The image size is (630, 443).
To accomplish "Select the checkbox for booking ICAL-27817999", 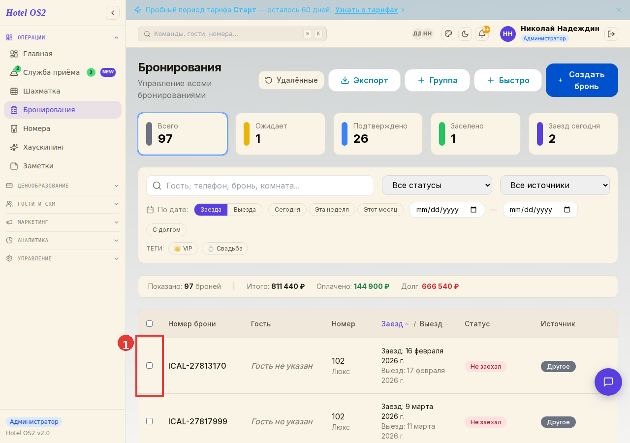I will 149,421.
